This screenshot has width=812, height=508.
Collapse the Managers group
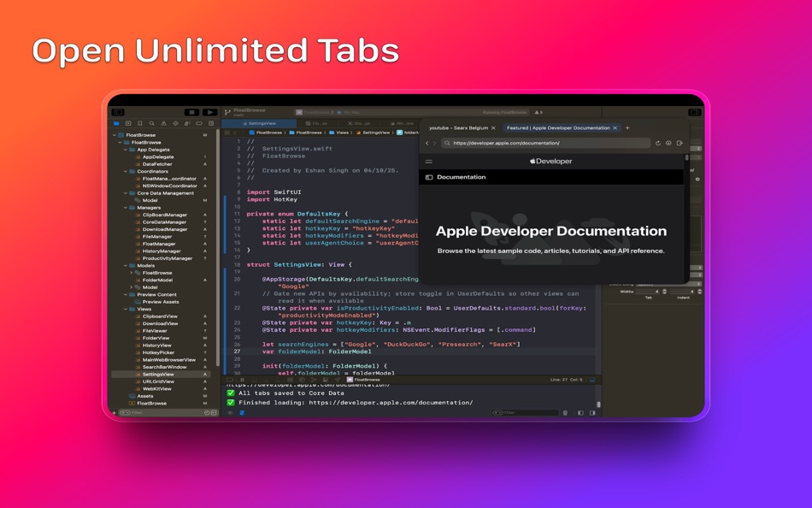coord(126,207)
